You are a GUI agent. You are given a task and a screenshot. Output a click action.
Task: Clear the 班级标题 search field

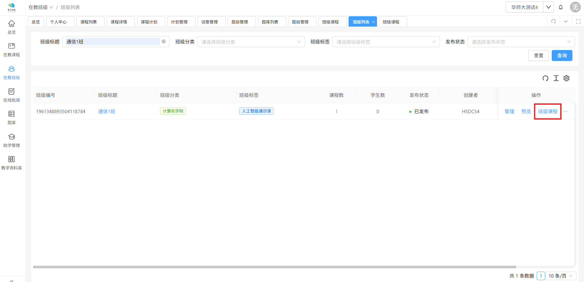(163, 42)
